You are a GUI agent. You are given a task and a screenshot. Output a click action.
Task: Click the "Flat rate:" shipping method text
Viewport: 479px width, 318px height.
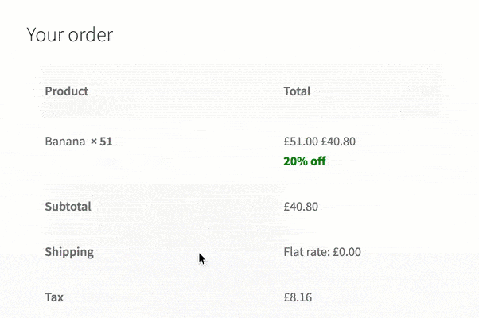pyautogui.click(x=306, y=252)
